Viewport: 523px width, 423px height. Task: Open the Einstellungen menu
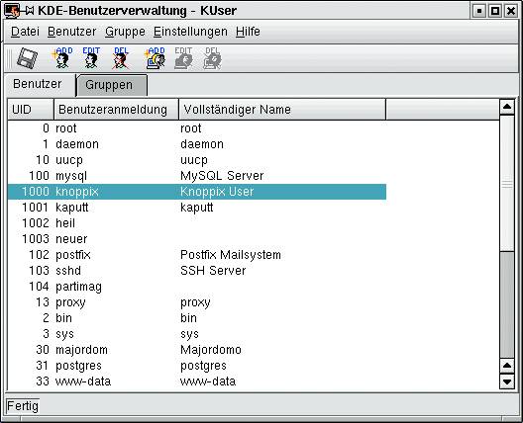190,32
